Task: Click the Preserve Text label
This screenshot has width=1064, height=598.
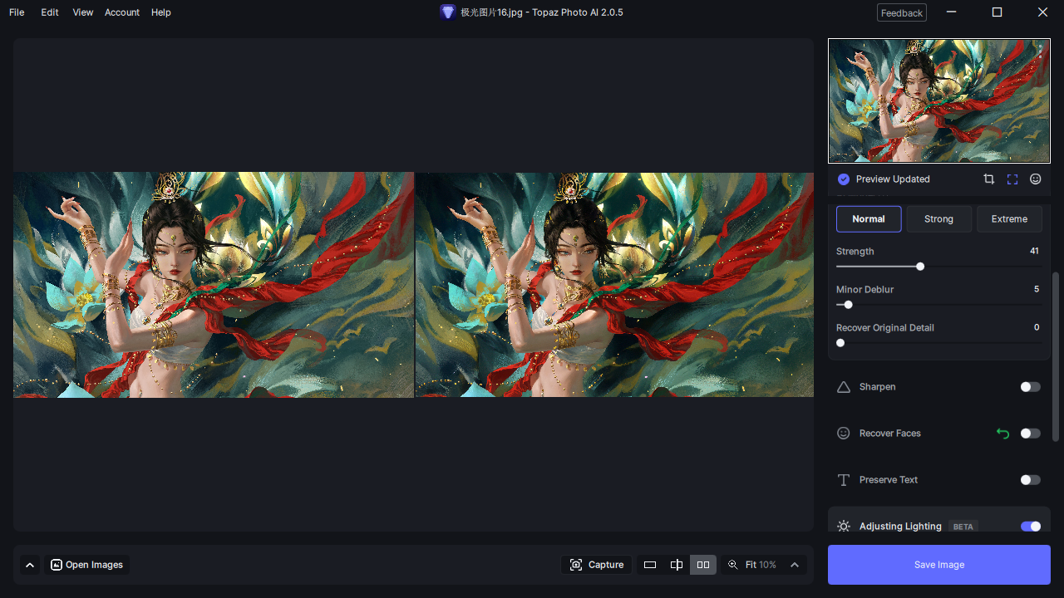Action: pyautogui.click(x=889, y=480)
